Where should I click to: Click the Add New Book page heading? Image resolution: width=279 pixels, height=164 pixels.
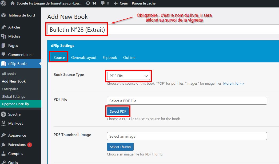[67, 17]
